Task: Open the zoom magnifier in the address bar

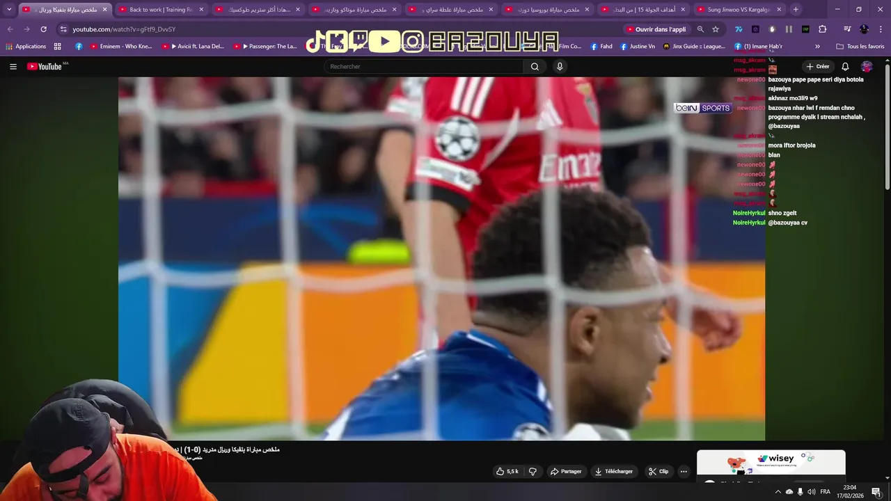Action: tap(700, 29)
